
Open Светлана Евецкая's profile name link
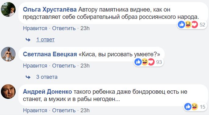click(x=50, y=54)
